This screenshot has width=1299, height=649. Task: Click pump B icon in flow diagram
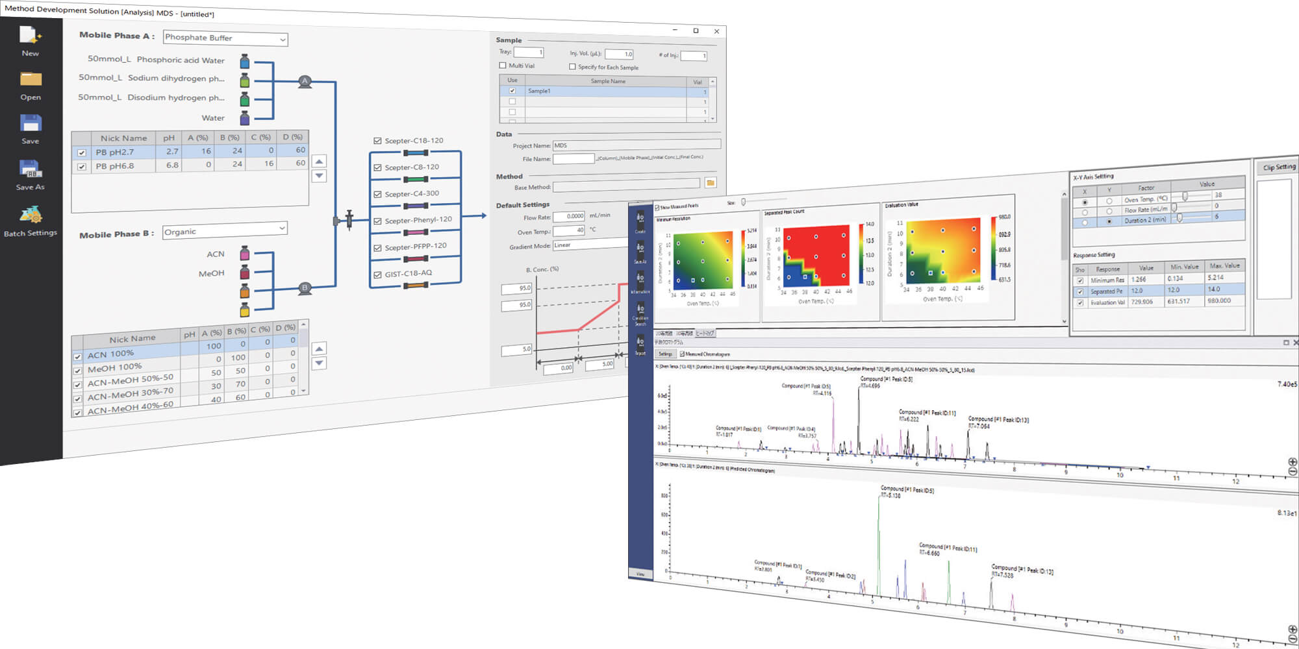coord(305,288)
